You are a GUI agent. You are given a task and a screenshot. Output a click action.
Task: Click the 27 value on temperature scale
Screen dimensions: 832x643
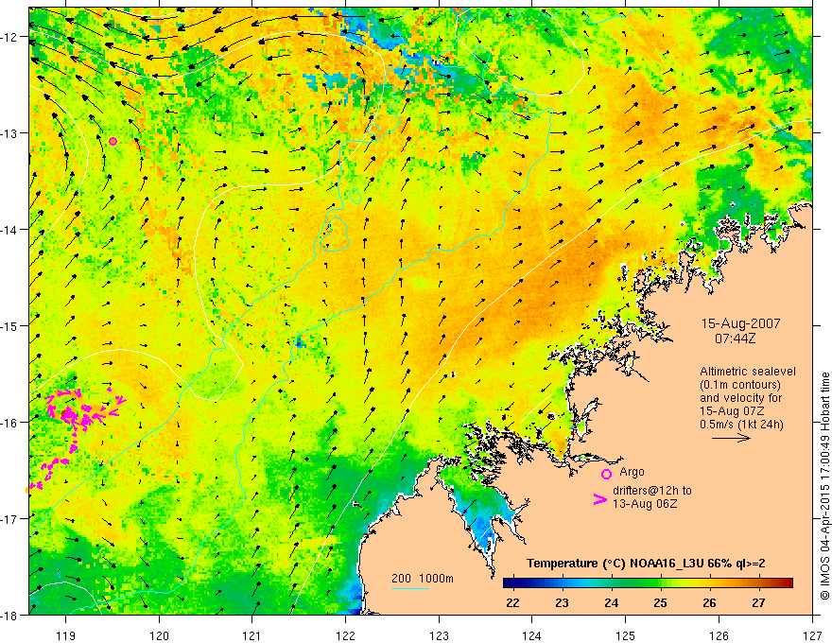[x=759, y=602]
